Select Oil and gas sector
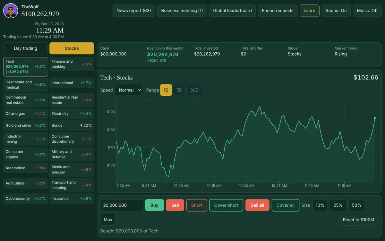385x241 pixels. pos(26,114)
